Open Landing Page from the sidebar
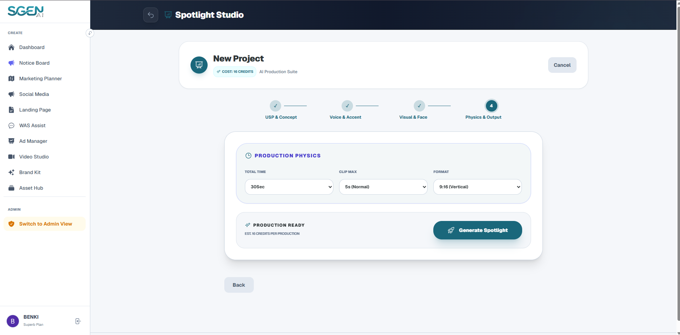Screen dimensions: 680x335 tap(45, 110)
